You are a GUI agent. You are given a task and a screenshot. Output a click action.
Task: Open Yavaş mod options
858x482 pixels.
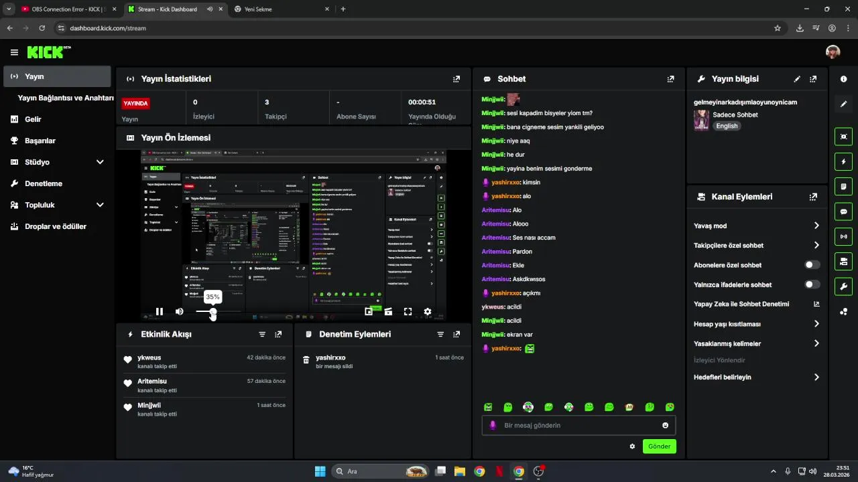click(x=757, y=226)
